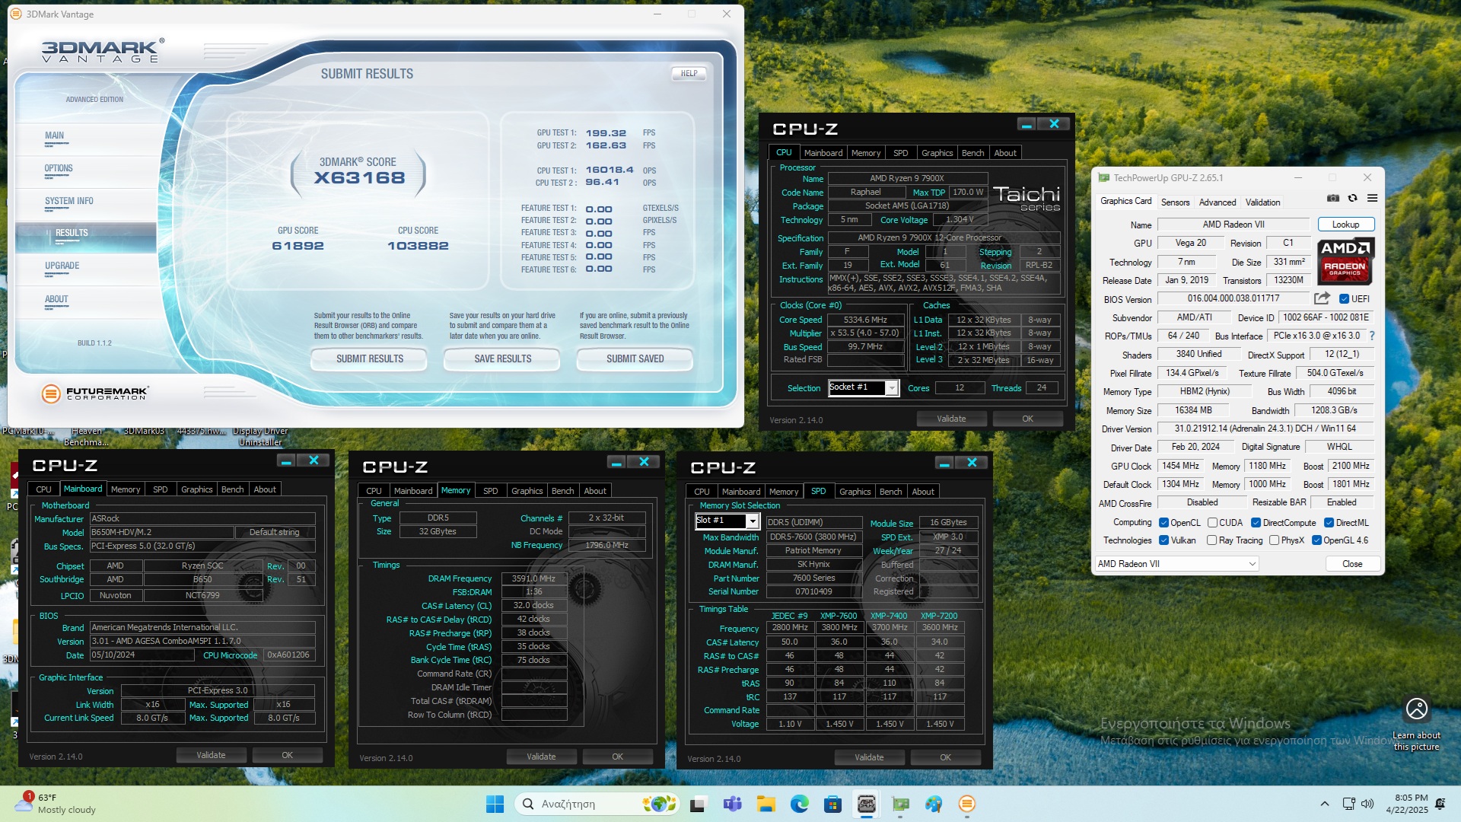1461x822 pixels.
Task: Switch to ASRock CPU-Z taskbar icon
Action: pyautogui.click(x=866, y=804)
